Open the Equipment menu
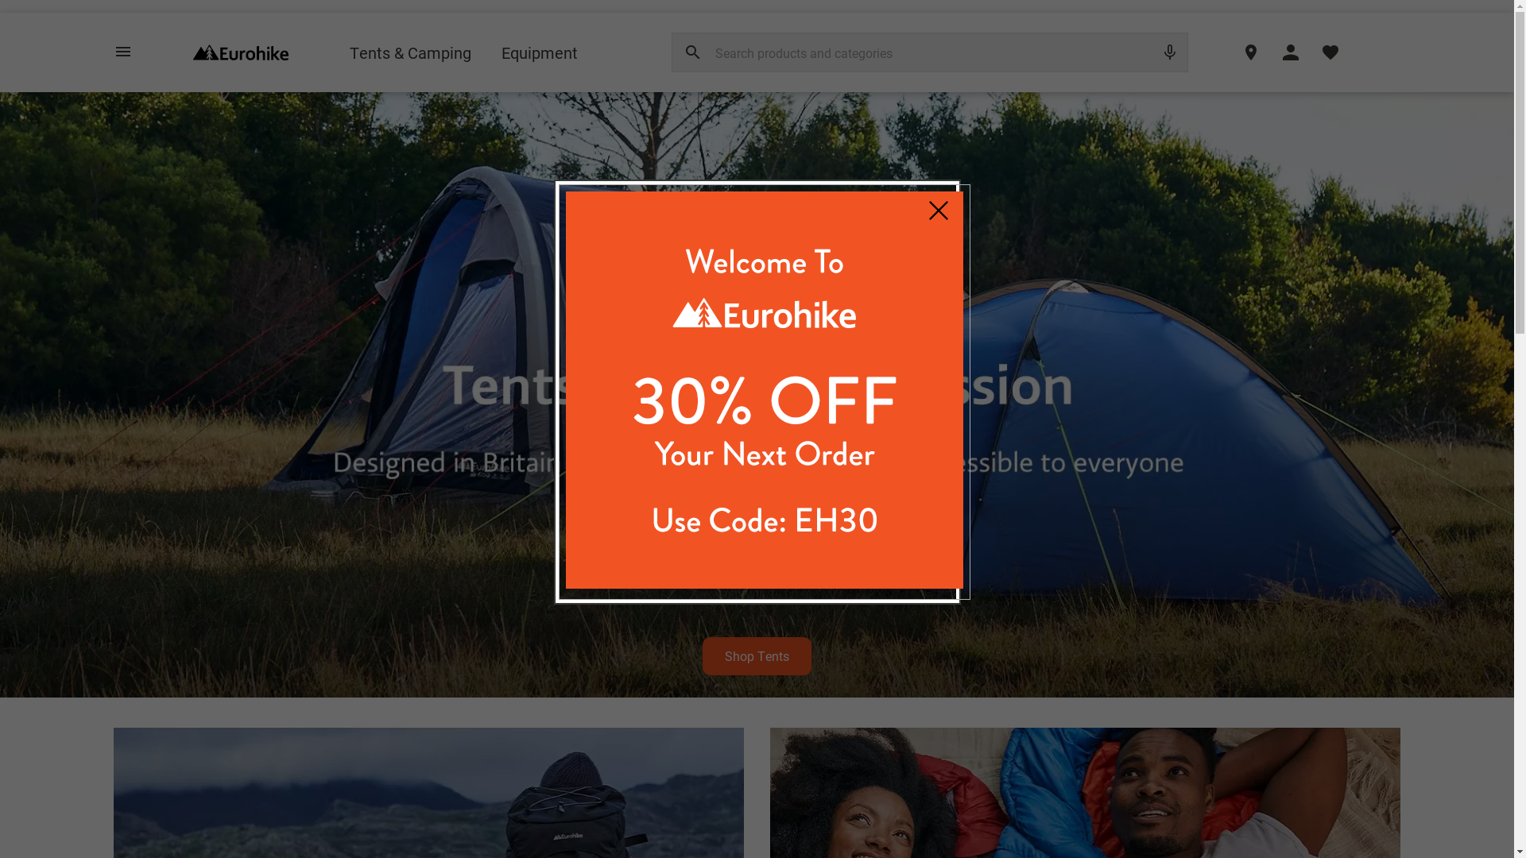Image resolution: width=1526 pixels, height=858 pixels. pyautogui.click(x=540, y=53)
